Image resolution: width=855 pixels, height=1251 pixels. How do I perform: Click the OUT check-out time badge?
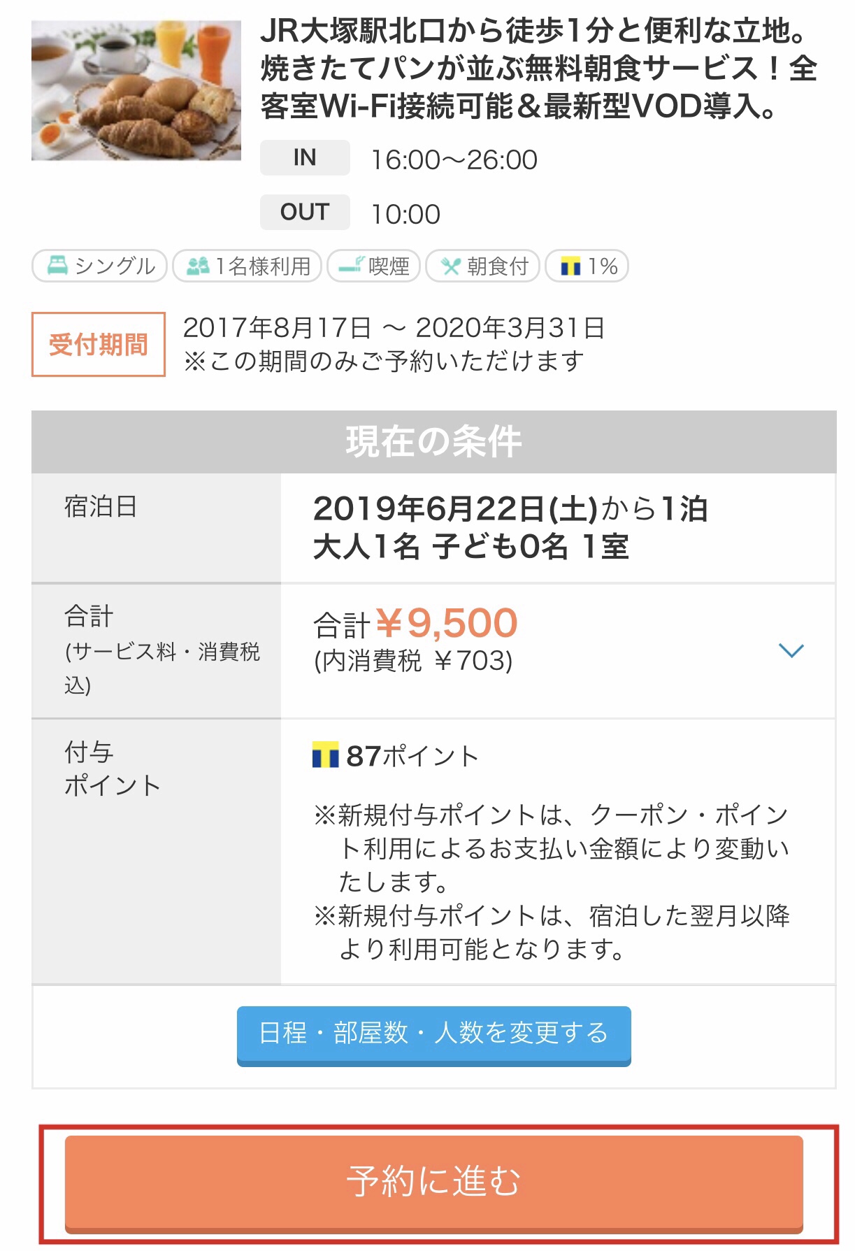[x=305, y=212]
